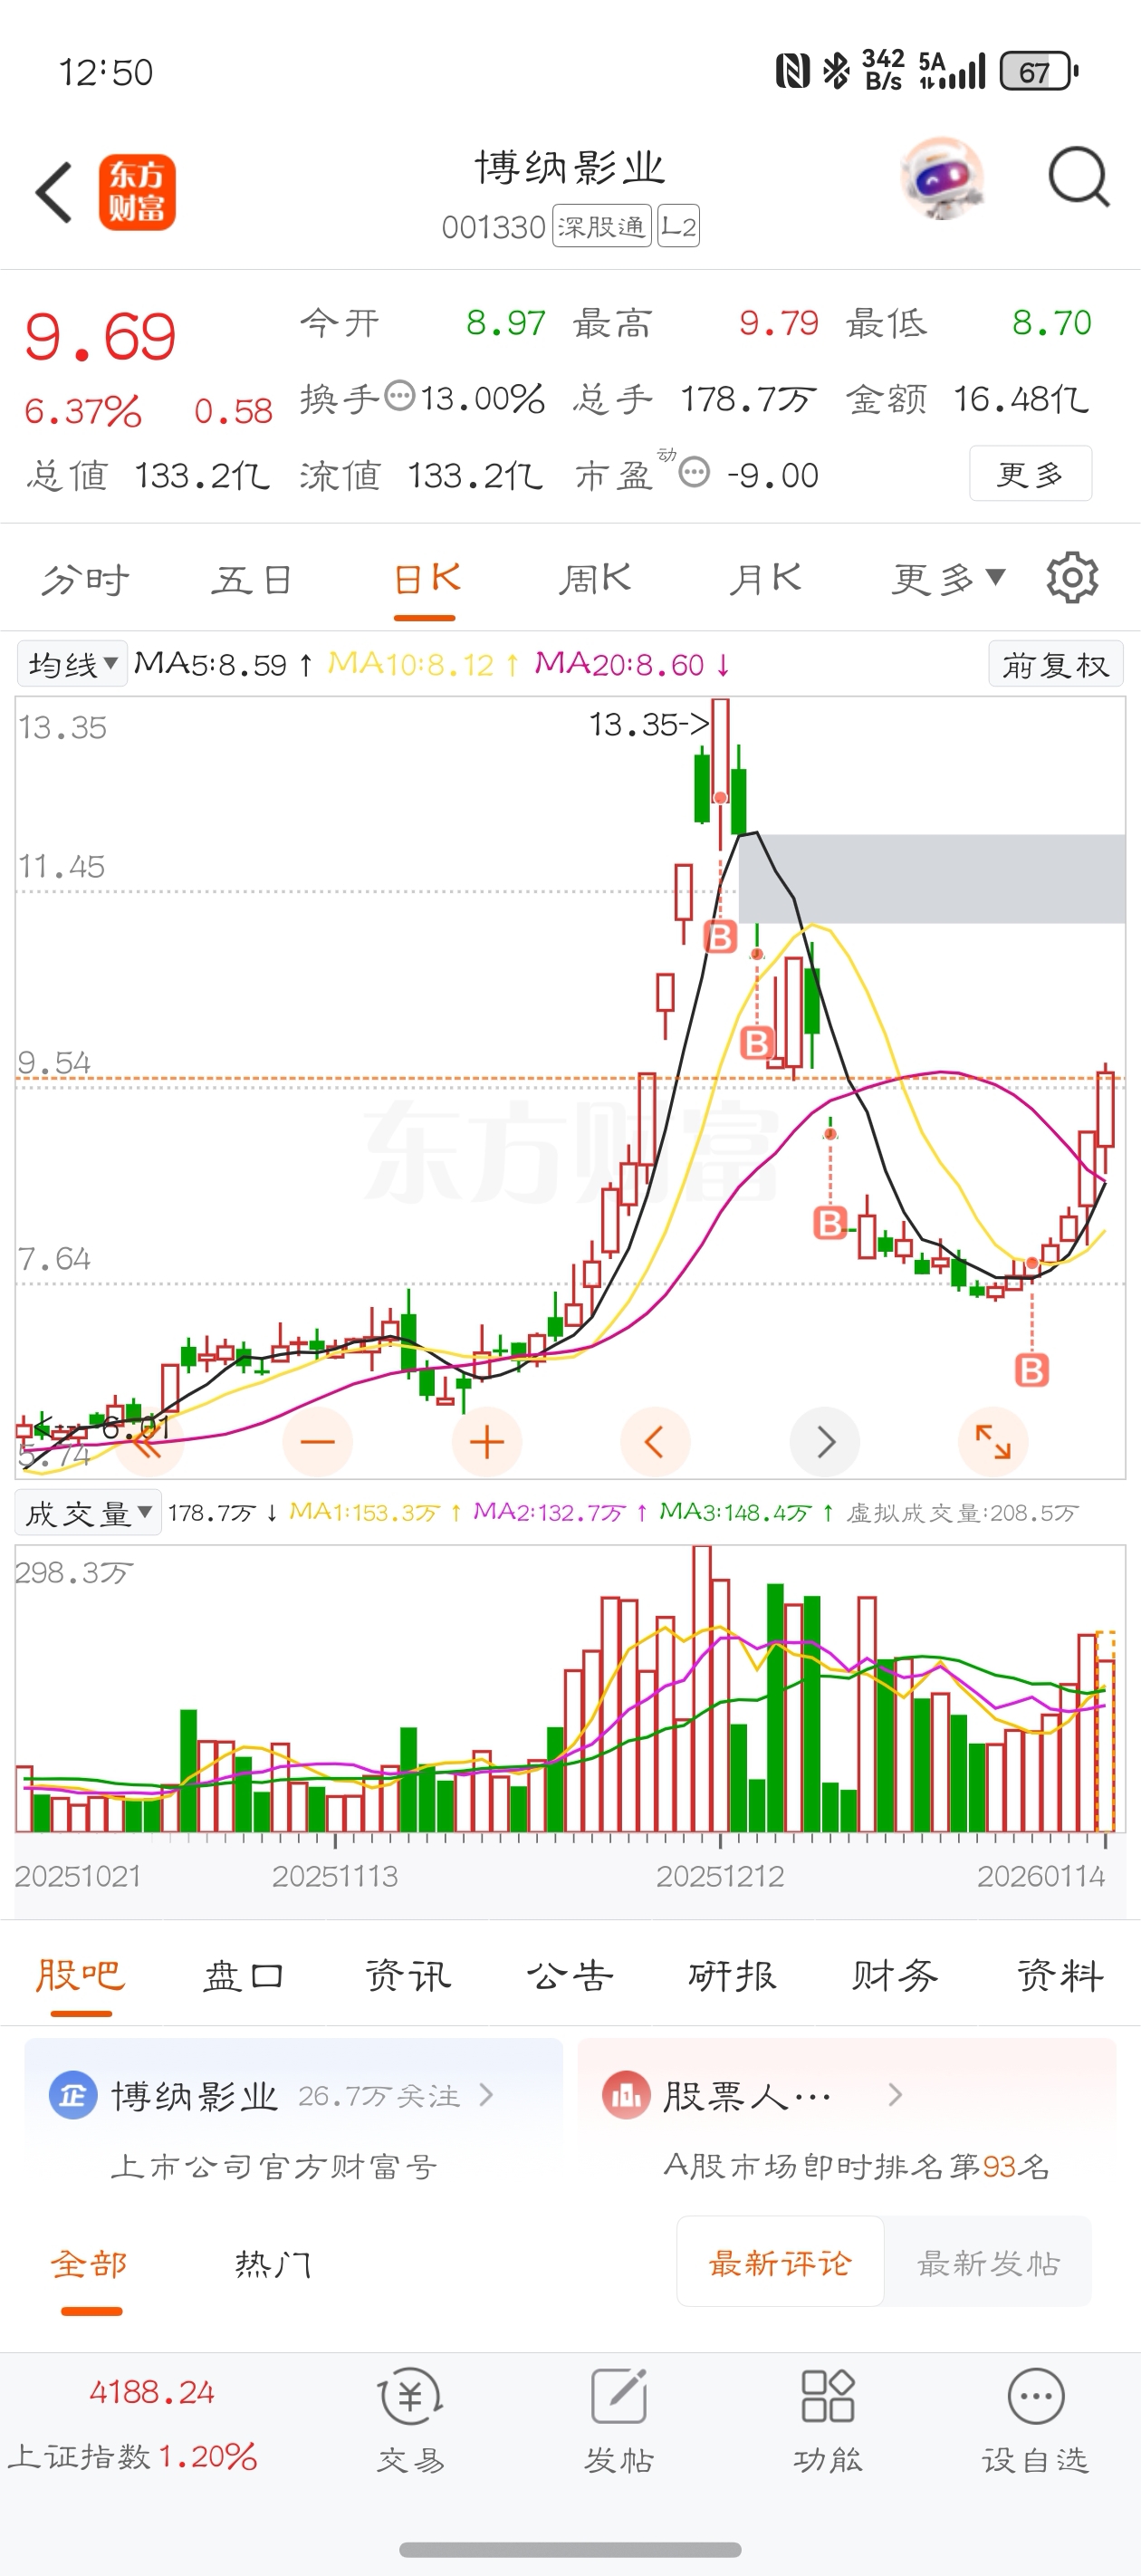
Task: Select the 日K chart tab
Action: (426, 579)
